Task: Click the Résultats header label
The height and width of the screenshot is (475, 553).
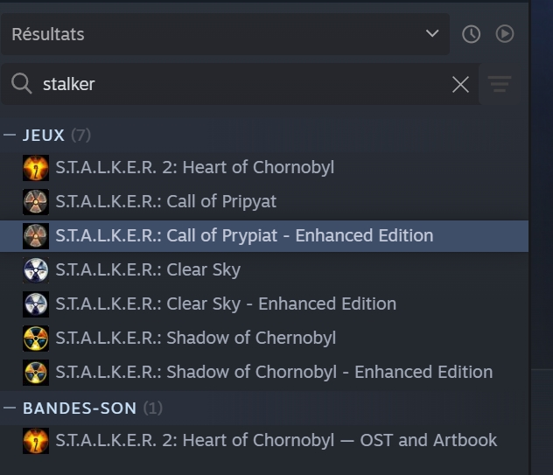Action: point(48,34)
